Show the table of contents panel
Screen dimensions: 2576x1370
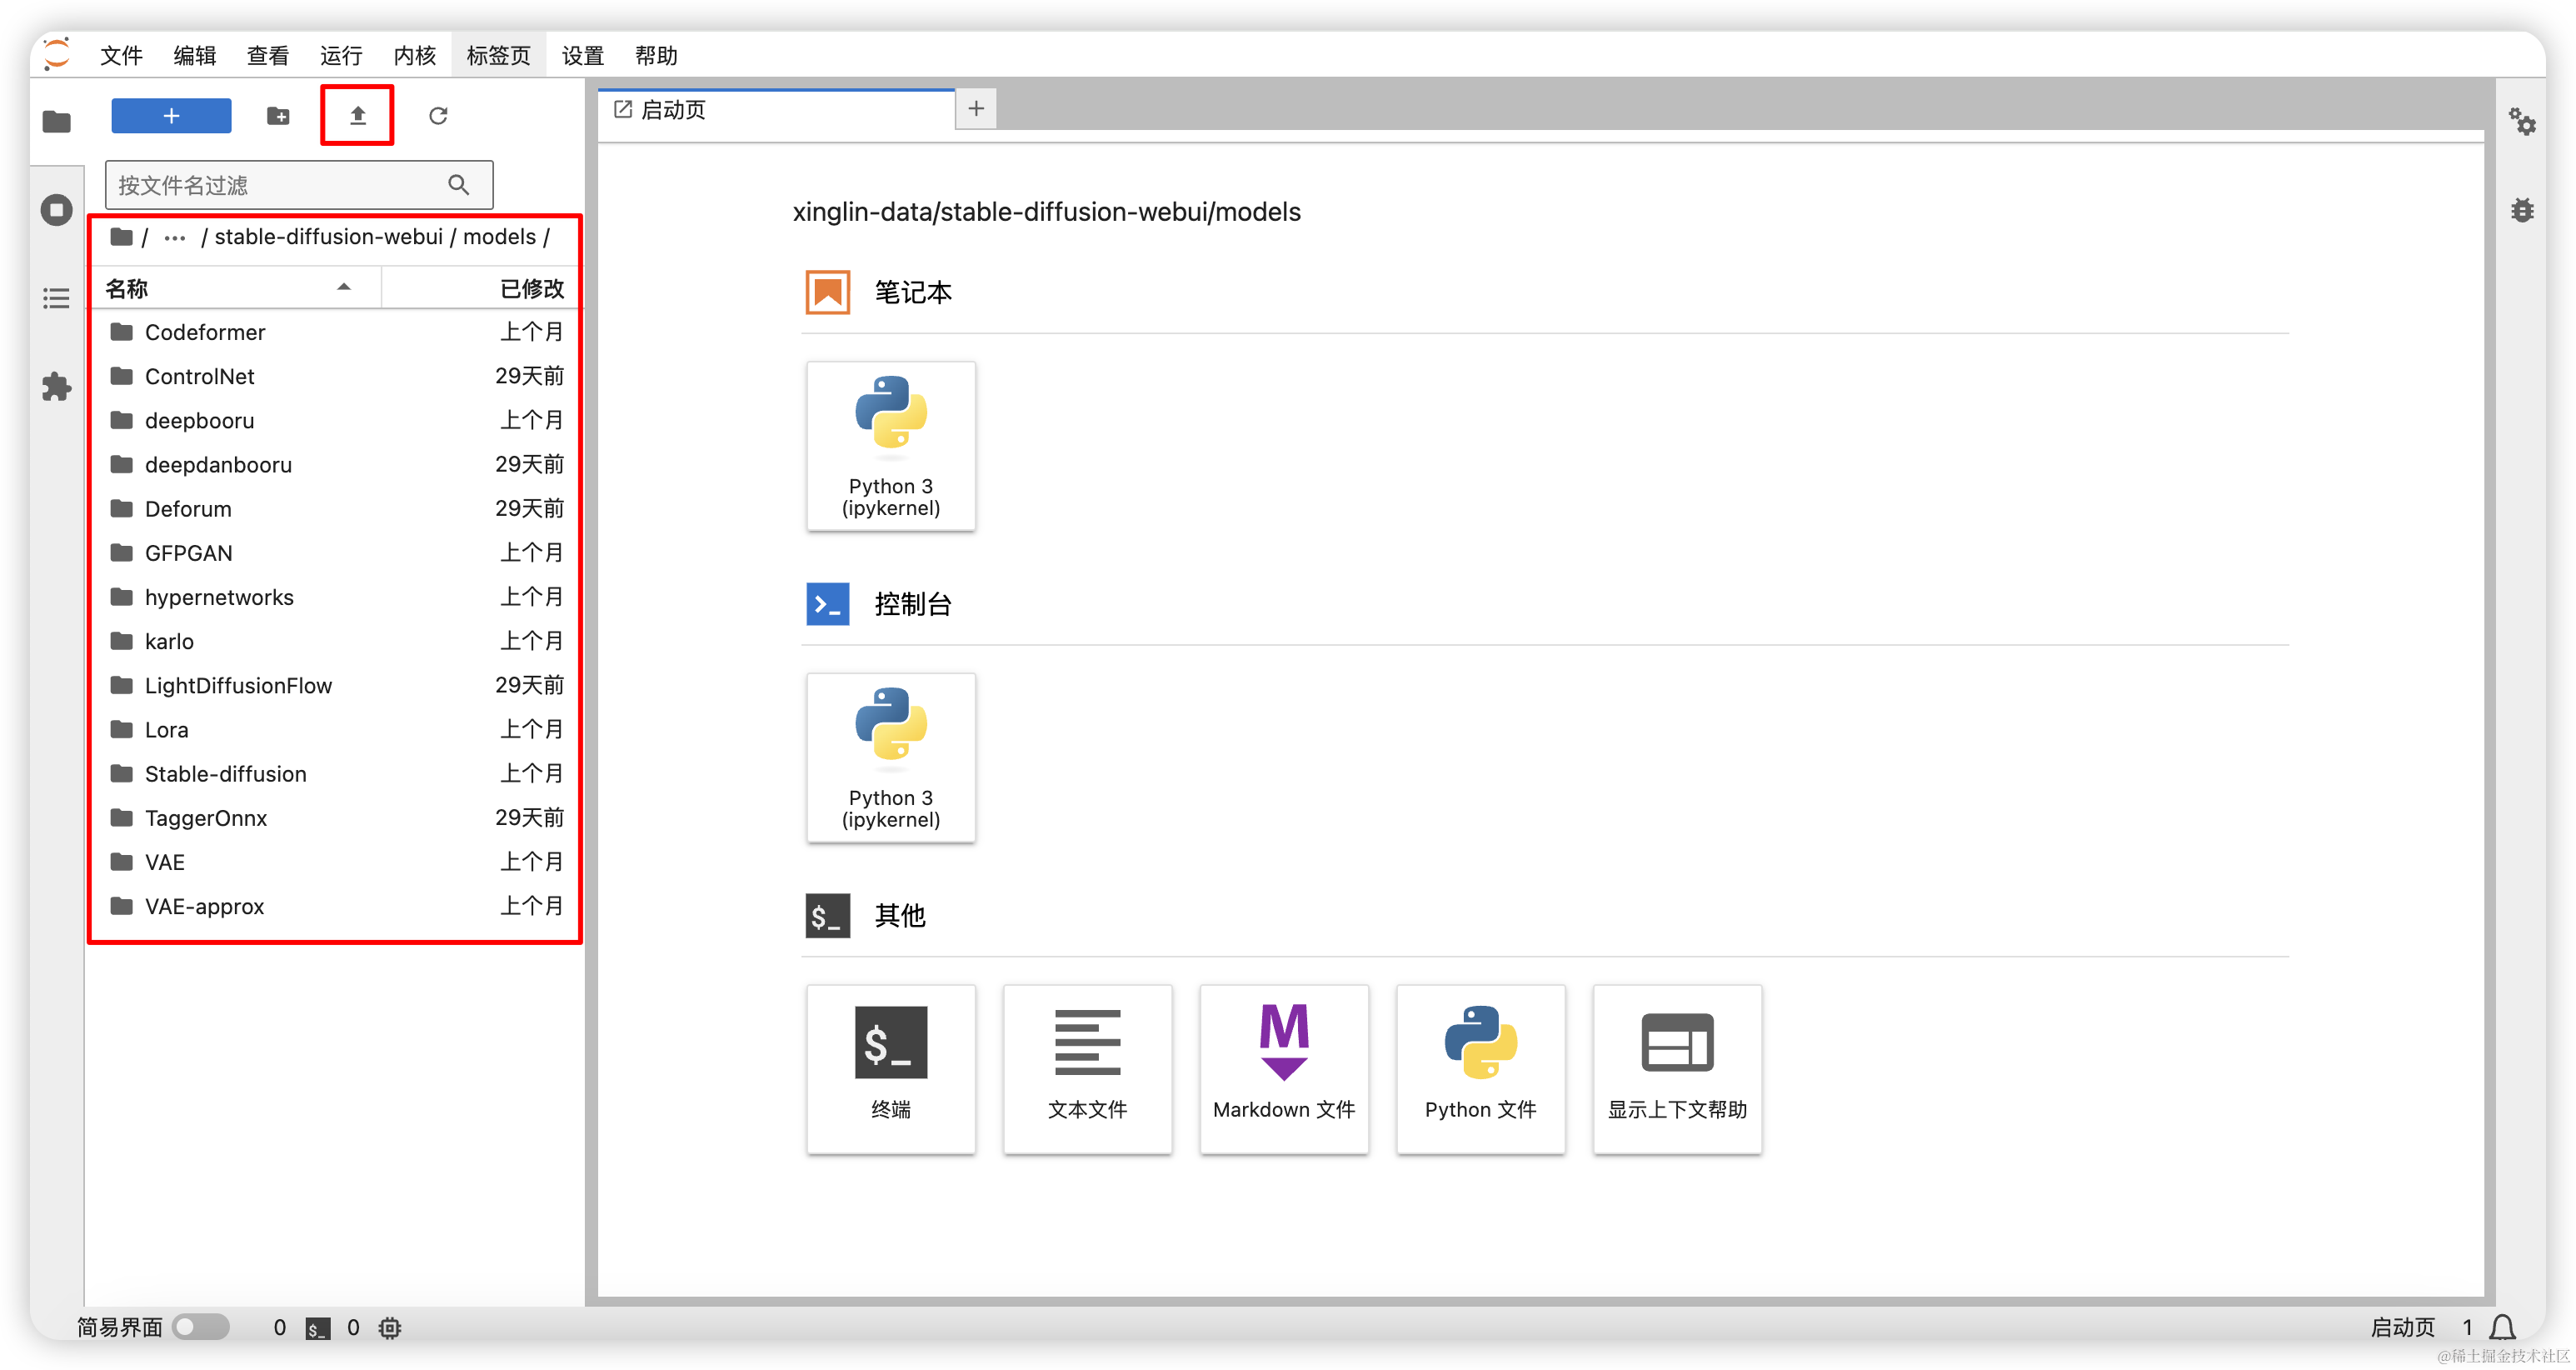coord(57,298)
